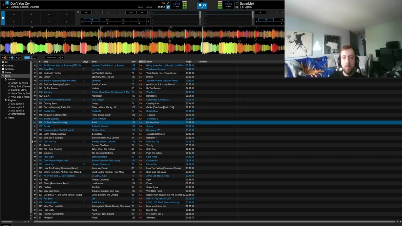Toggle key lock on left deck
Viewport: 402px width, 226px height.
[168, 3]
